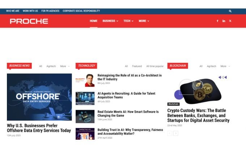Open the Crypto Custody Wars article headline
Viewport: 246px width, 148px height.
[198, 115]
